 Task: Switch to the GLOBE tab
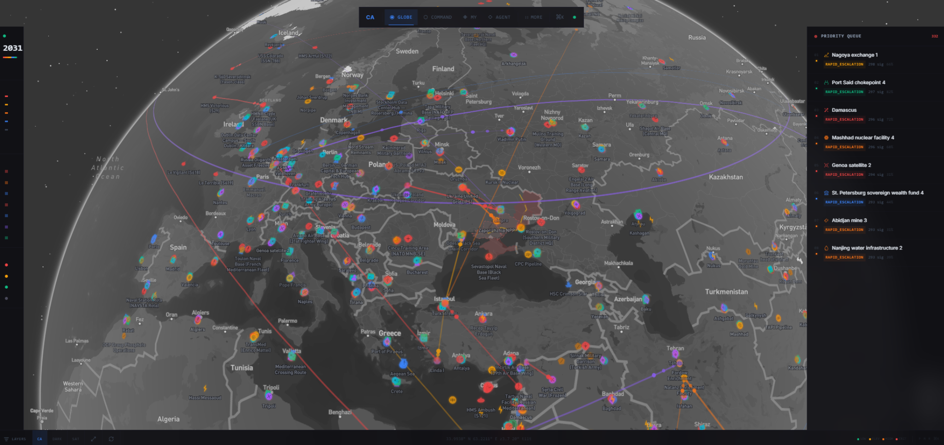401,17
